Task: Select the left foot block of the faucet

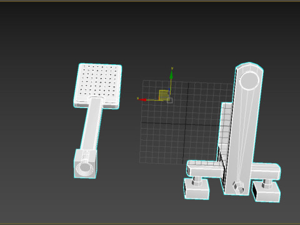Action: [x=196, y=189]
